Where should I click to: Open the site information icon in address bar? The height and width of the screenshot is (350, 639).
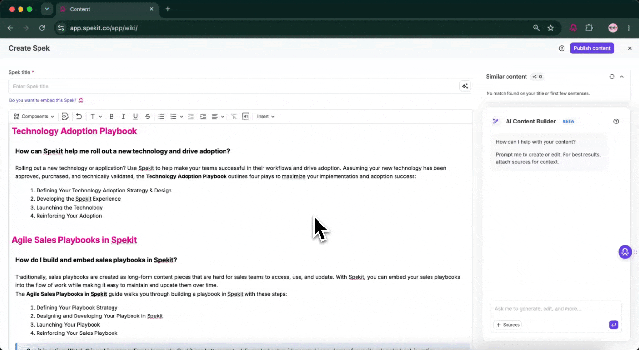pos(61,28)
